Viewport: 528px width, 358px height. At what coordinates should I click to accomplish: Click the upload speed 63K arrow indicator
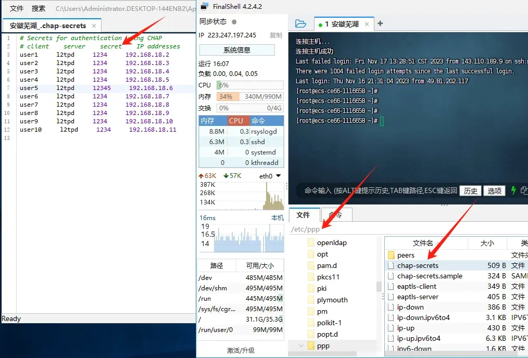click(201, 176)
